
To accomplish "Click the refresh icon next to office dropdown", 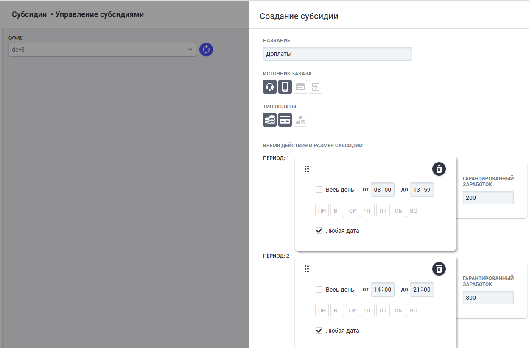I will 206,50.
